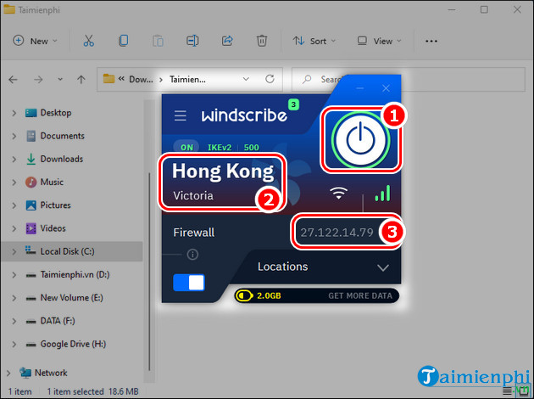Go up one folder level arrow
Image resolution: width=534 pixels, height=399 pixels.
click(x=81, y=80)
